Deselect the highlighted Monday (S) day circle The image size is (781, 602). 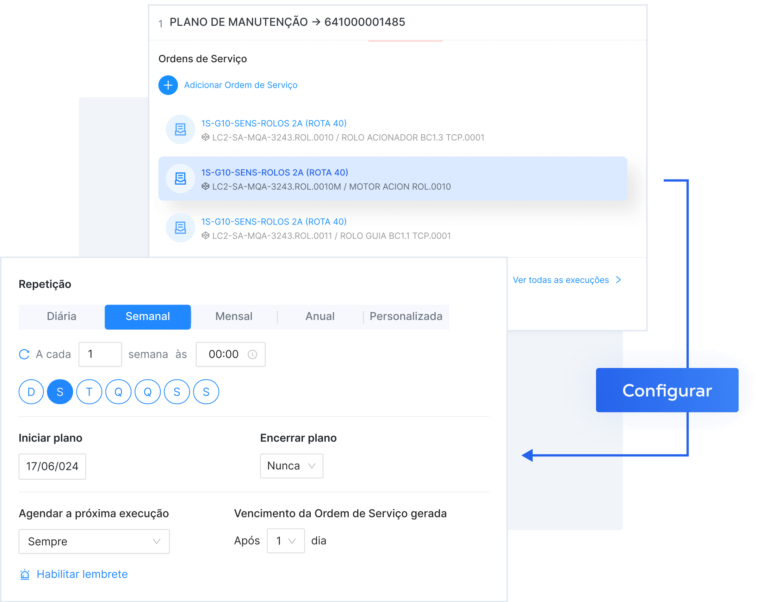point(60,392)
